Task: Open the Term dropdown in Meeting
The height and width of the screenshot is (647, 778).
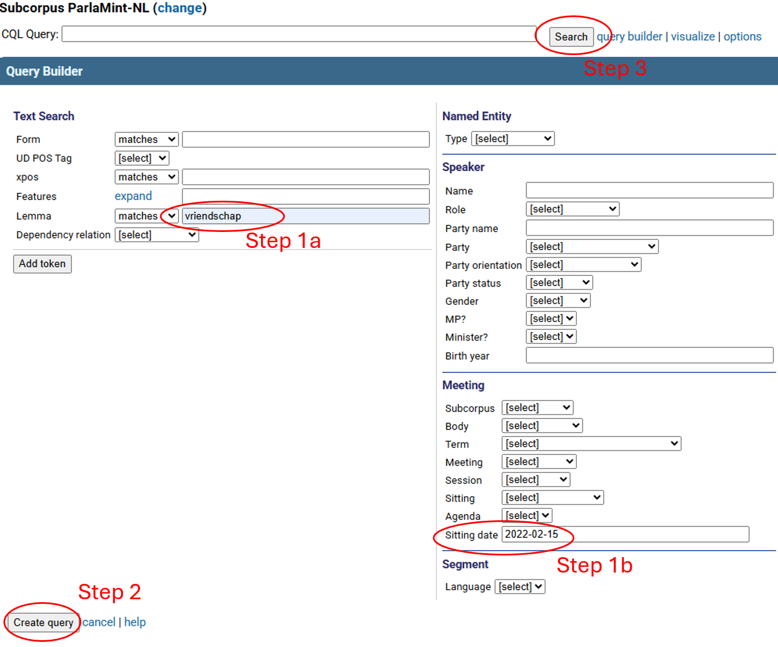Action: [x=591, y=443]
